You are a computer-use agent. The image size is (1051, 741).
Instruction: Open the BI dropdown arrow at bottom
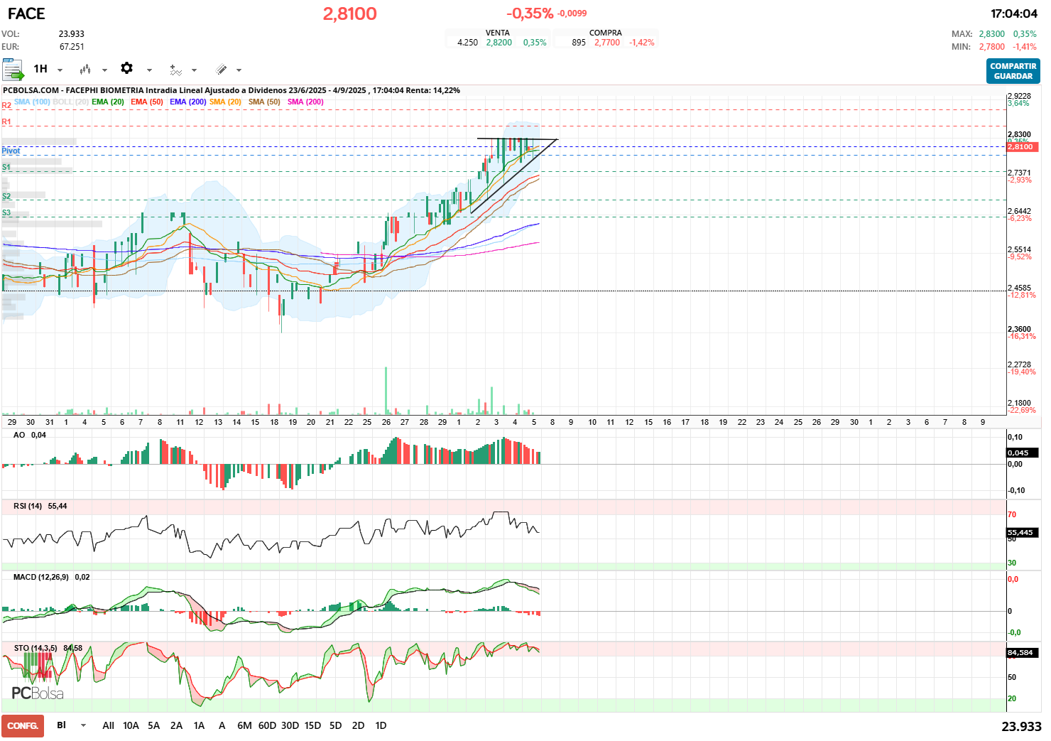(x=84, y=725)
